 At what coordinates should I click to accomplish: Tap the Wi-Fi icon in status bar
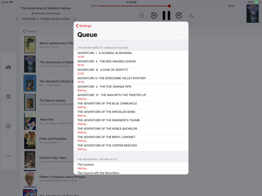coord(11,2)
